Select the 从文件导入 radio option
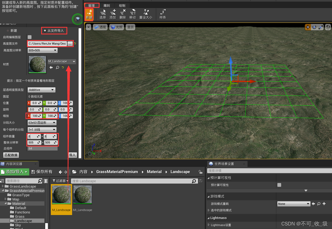The width and height of the screenshot is (332, 229). point(54,31)
